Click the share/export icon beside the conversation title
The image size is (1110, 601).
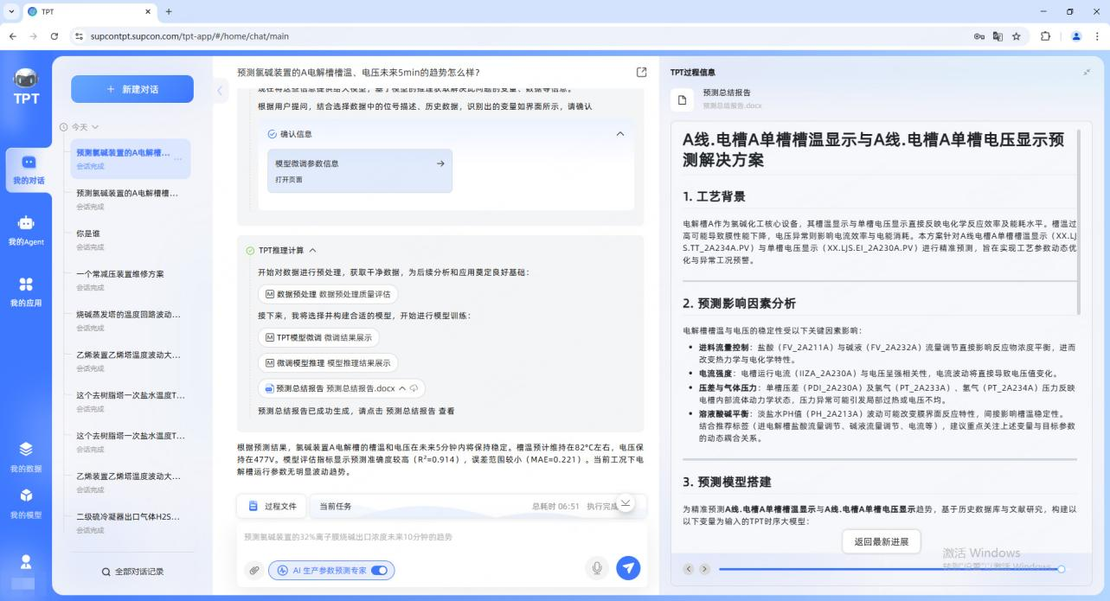tap(641, 73)
